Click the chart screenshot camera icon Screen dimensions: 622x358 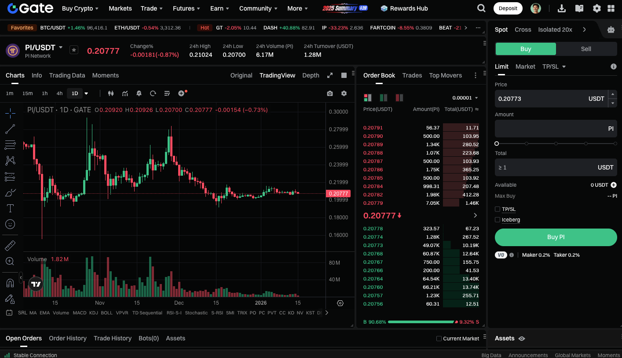click(330, 93)
